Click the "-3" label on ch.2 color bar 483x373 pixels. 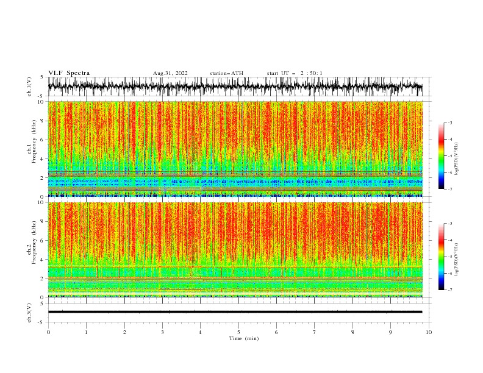[450, 224]
